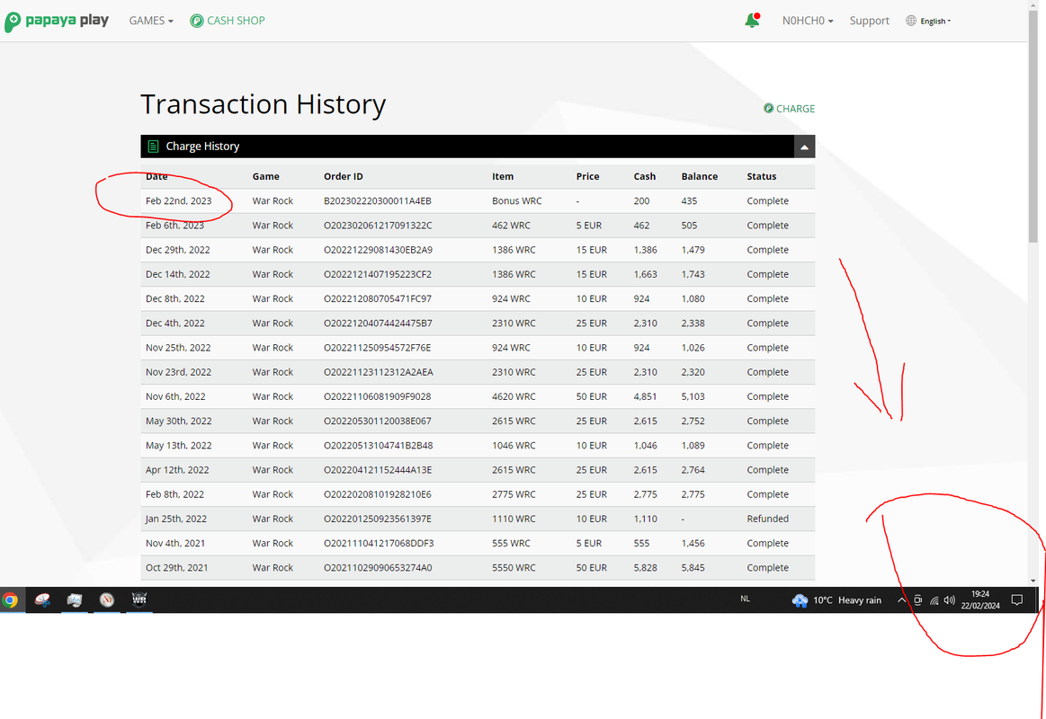Select order ID O20221123112312A2AEA

pyautogui.click(x=379, y=372)
